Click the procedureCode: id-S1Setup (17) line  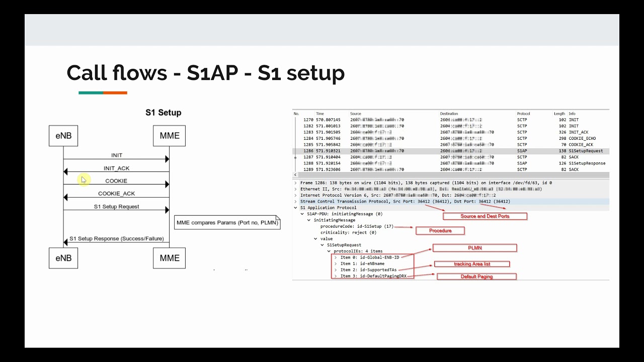[x=357, y=226]
